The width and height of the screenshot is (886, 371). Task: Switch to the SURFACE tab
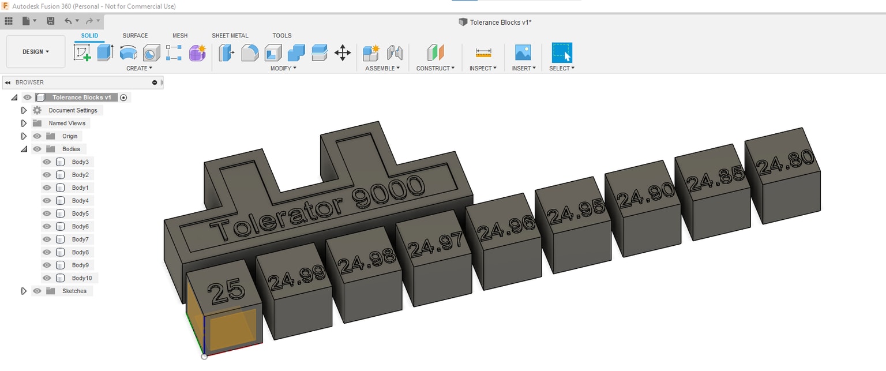coord(135,36)
